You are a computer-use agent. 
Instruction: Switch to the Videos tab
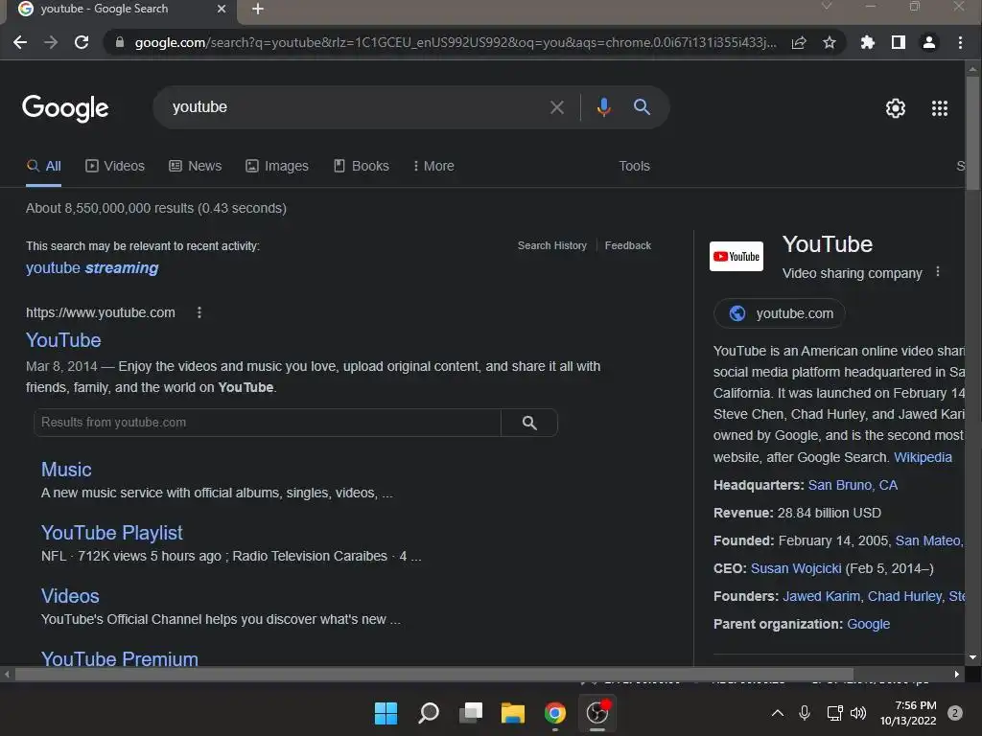pos(115,166)
